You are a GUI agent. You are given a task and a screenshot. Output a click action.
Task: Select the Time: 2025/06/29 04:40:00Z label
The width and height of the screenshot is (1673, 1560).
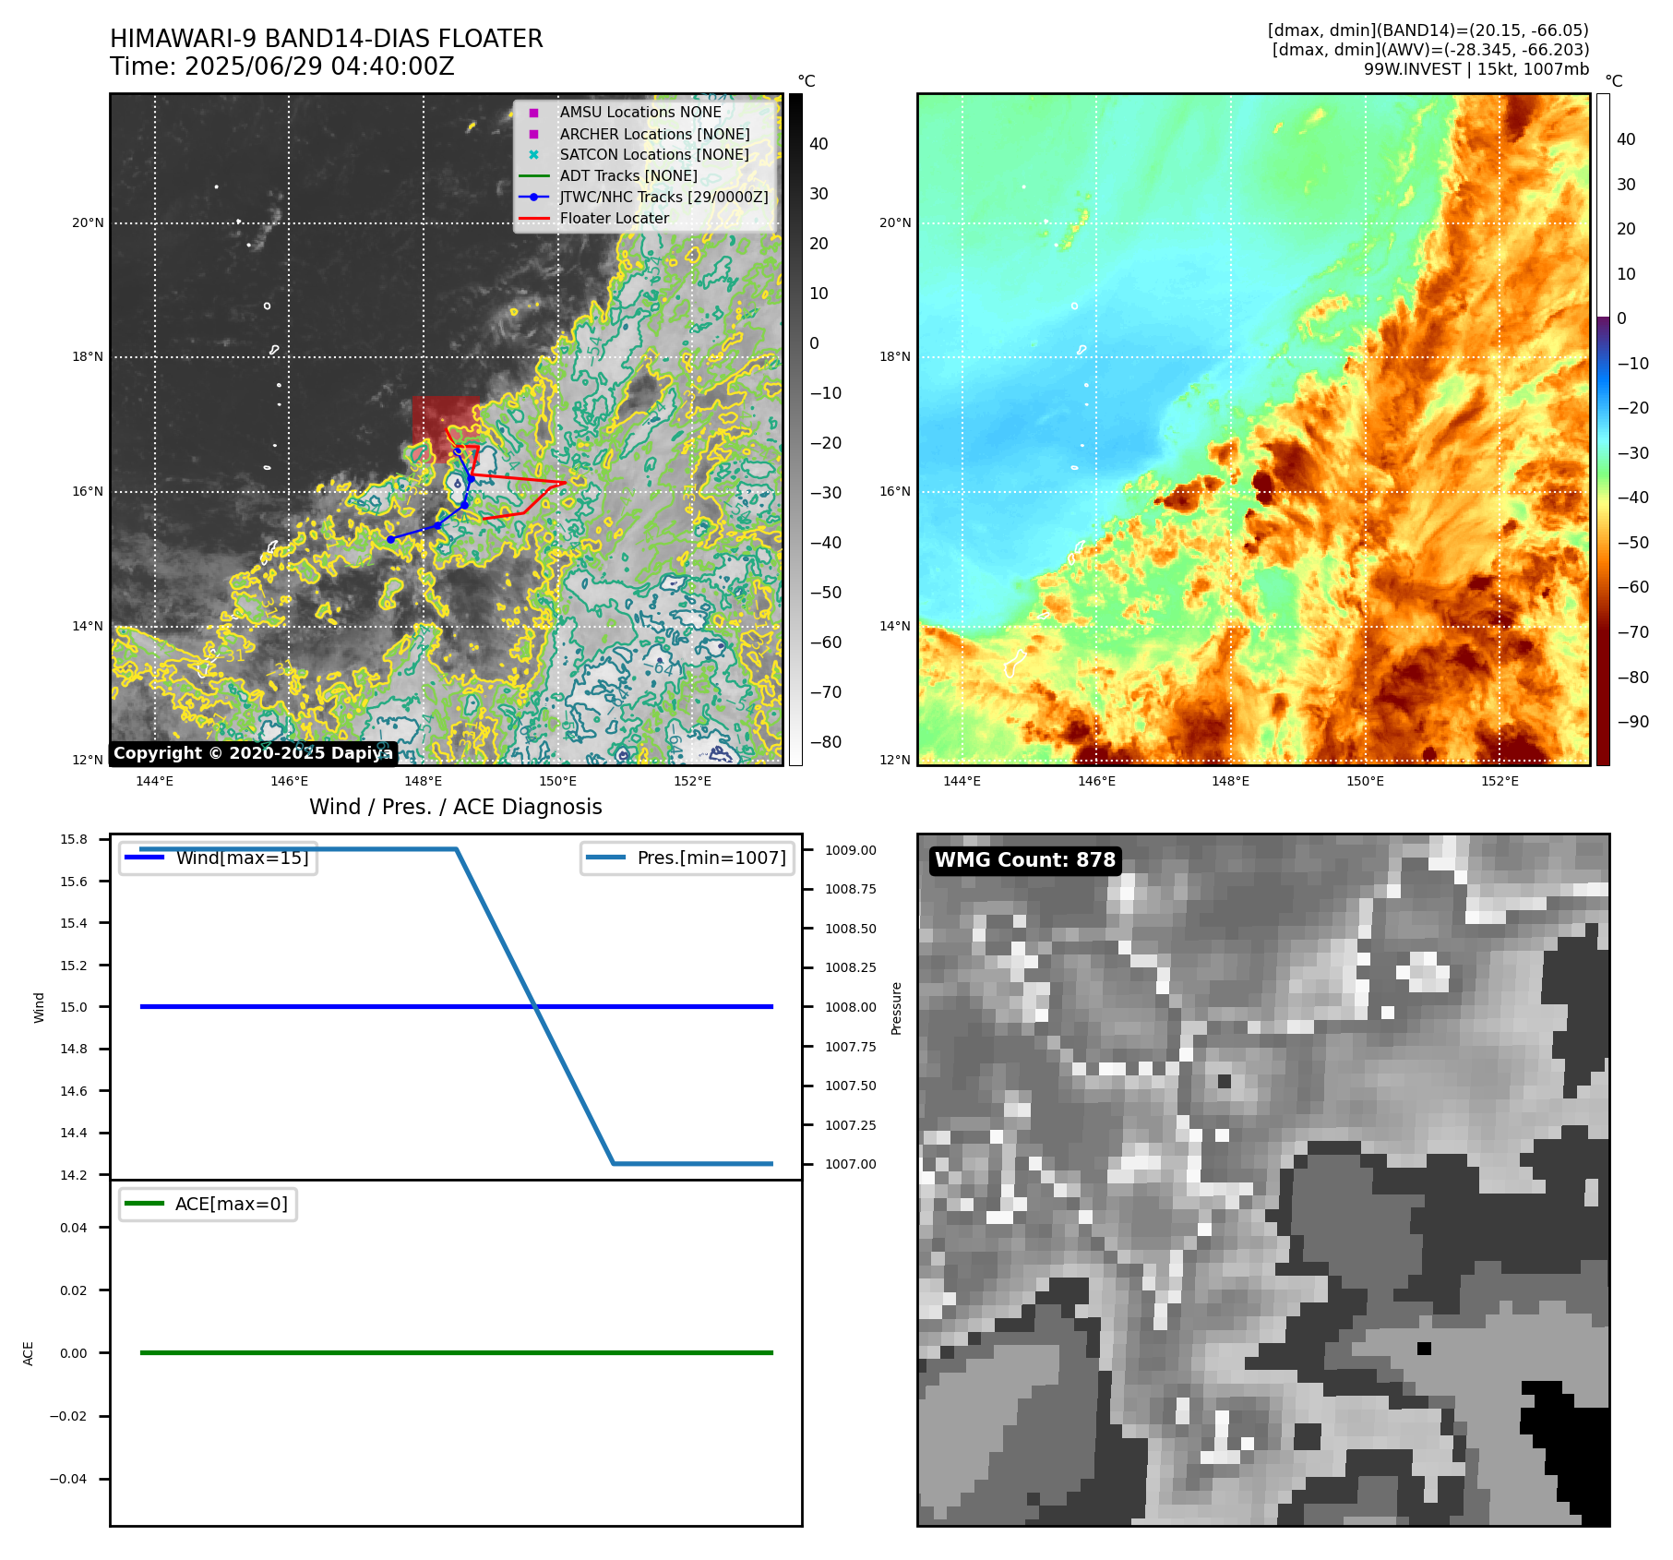282,66
